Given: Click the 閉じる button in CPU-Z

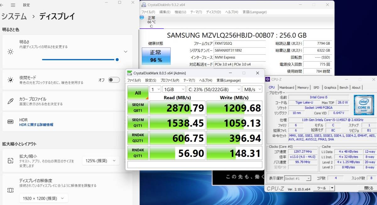Looking at the screenshot, I should (x=369, y=188).
